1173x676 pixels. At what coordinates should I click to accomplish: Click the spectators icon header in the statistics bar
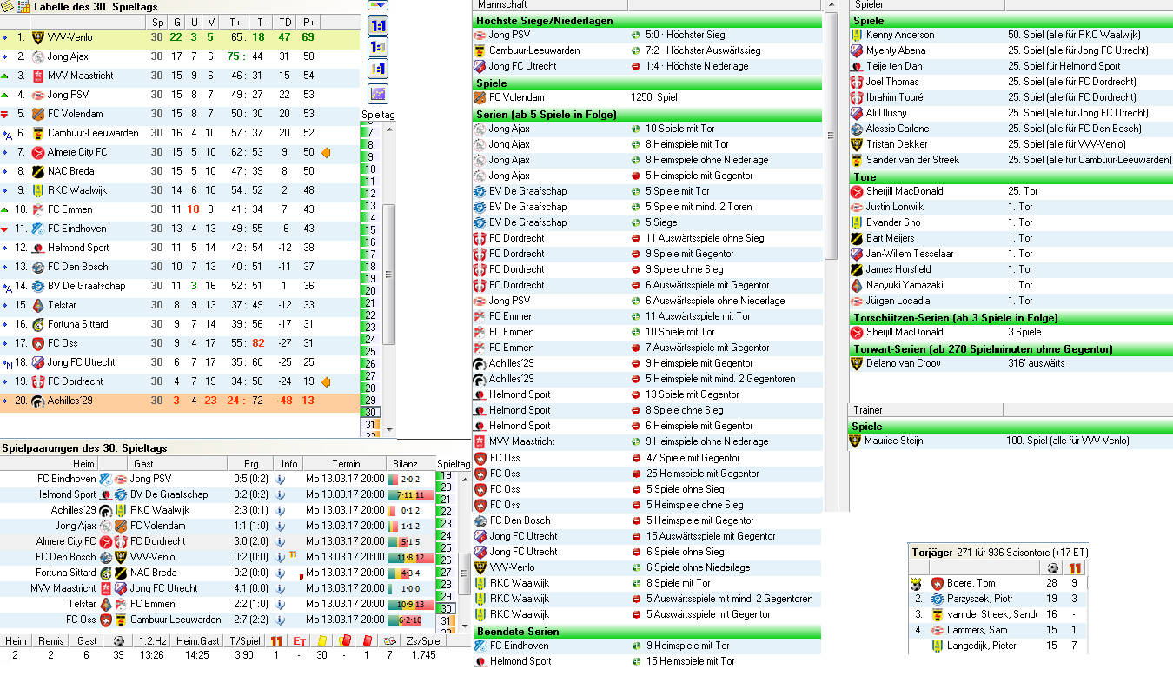point(389,640)
